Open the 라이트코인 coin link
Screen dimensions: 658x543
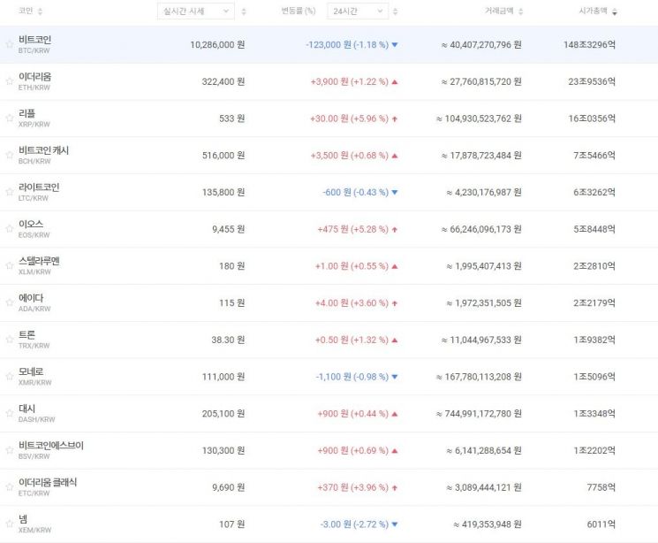pos(39,187)
